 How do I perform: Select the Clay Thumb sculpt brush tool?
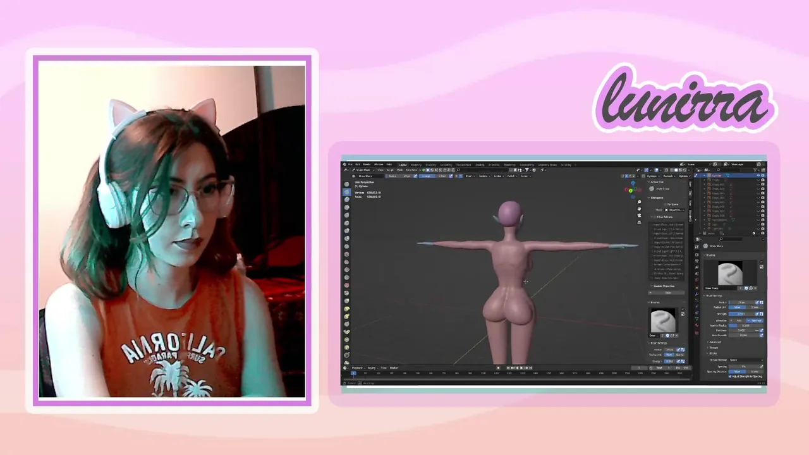point(346,215)
